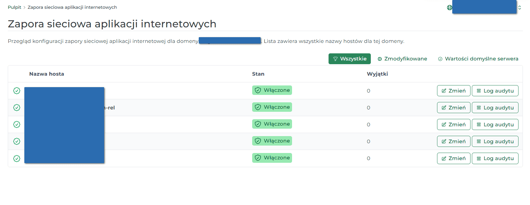Click the Stan column header
The image size is (530, 205).
(x=258, y=74)
